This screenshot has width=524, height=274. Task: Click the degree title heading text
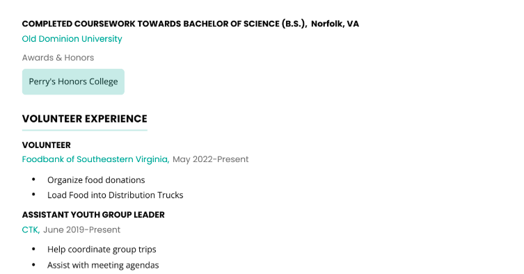[164, 24]
